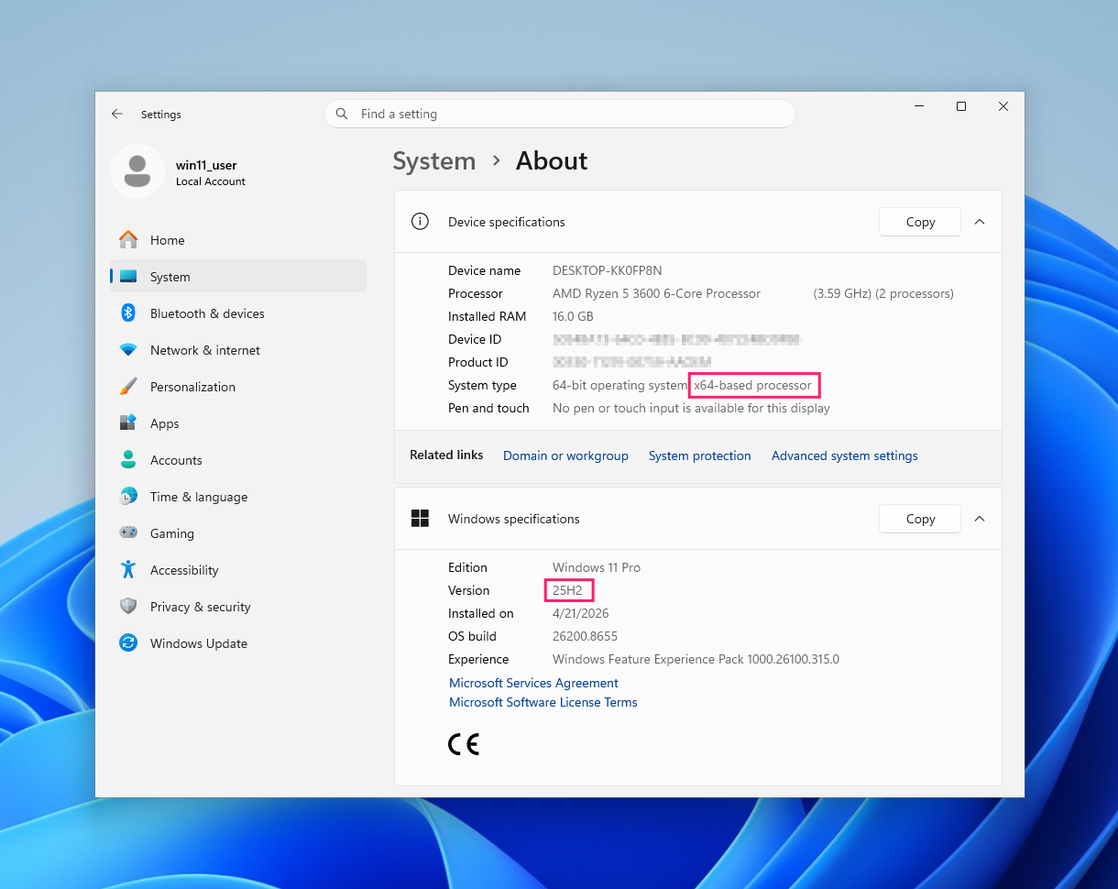Click the back arrow in Settings

(x=116, y=114)
